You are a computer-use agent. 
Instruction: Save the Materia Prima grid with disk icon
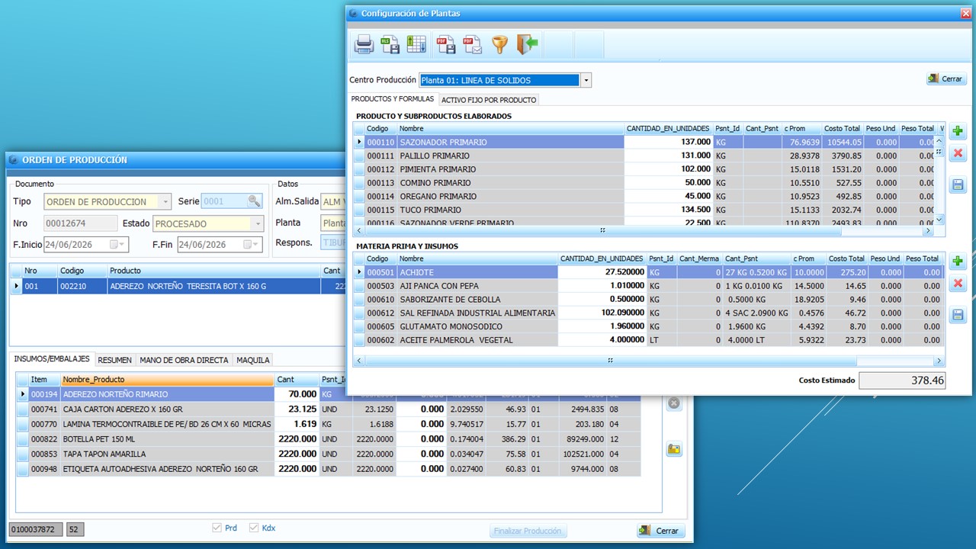(x=958, y=315)
